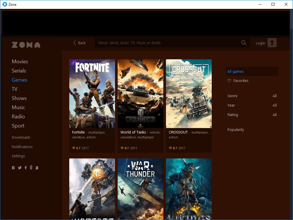
Task: Click the search input field
Action: (x=167, y=43)
